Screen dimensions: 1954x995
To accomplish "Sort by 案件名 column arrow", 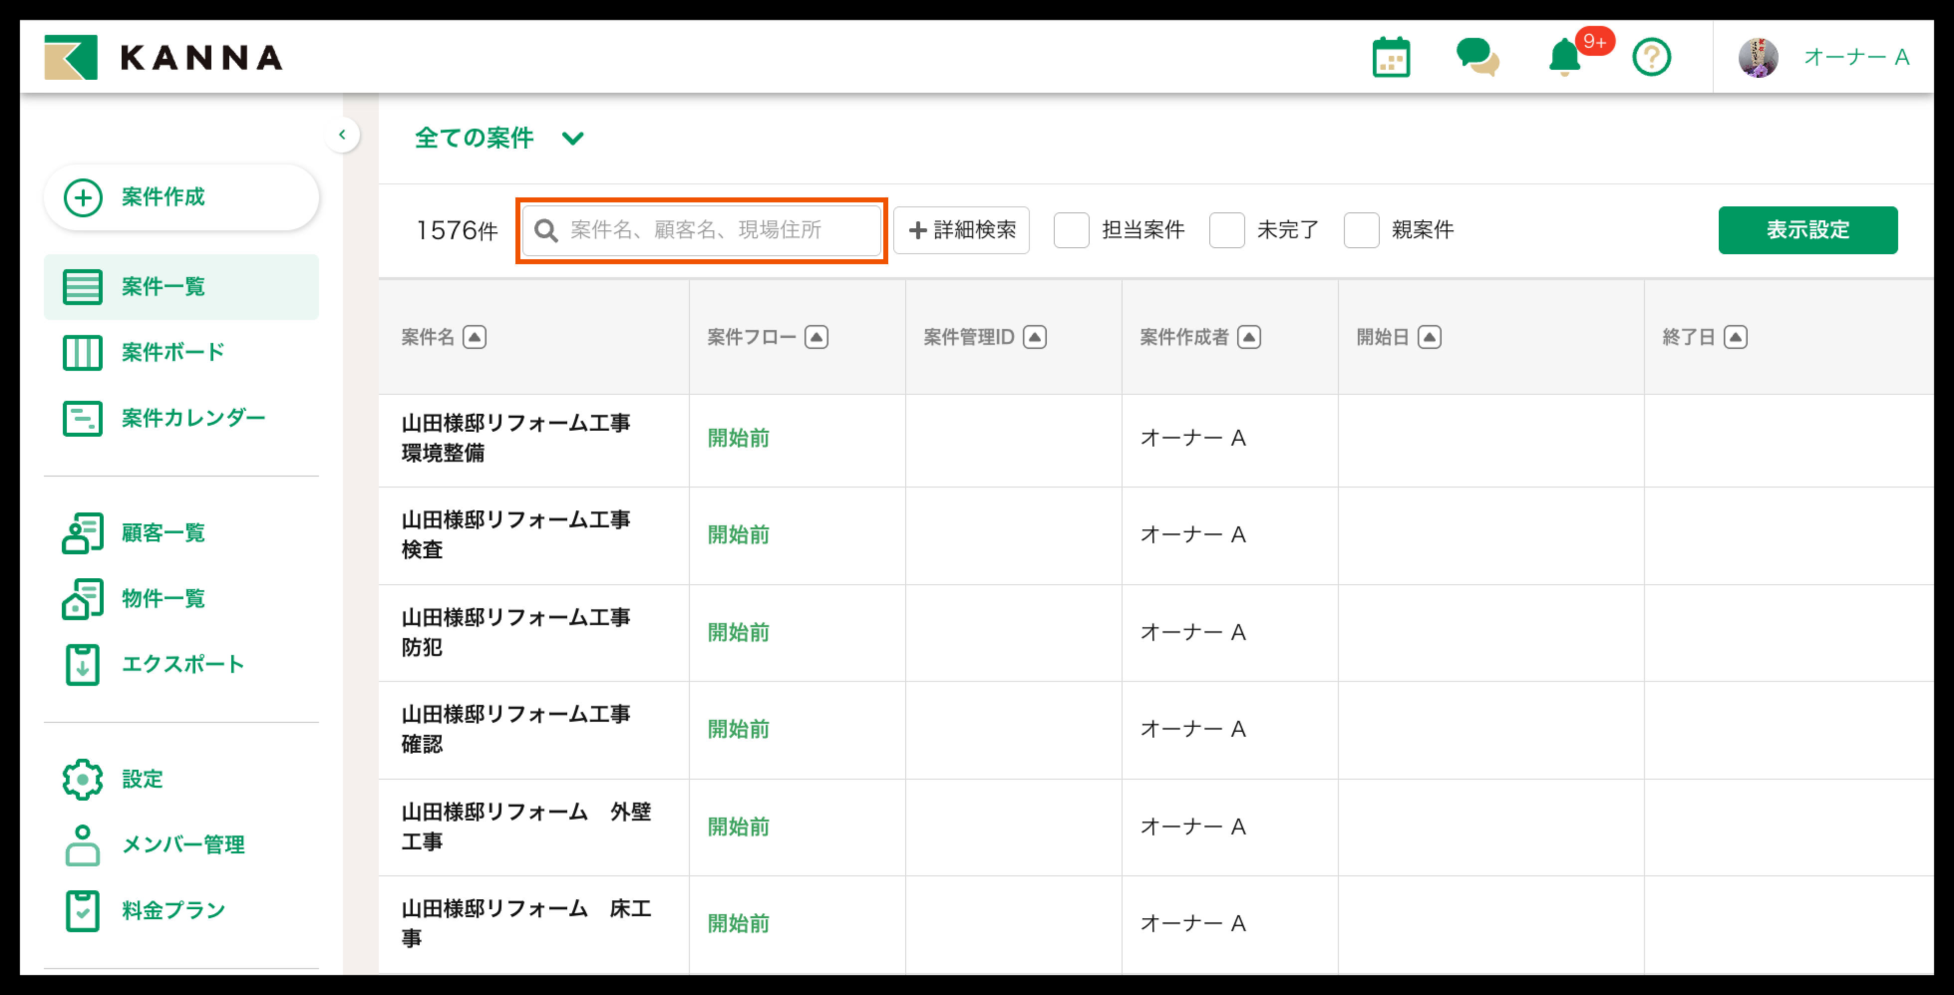I will click(x=475, y=336).
